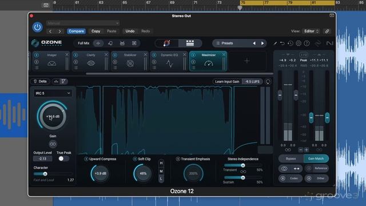Viewport: 366px width, 206px height.
Task: Click Learn Input Gain button
Action: [227, 81]
